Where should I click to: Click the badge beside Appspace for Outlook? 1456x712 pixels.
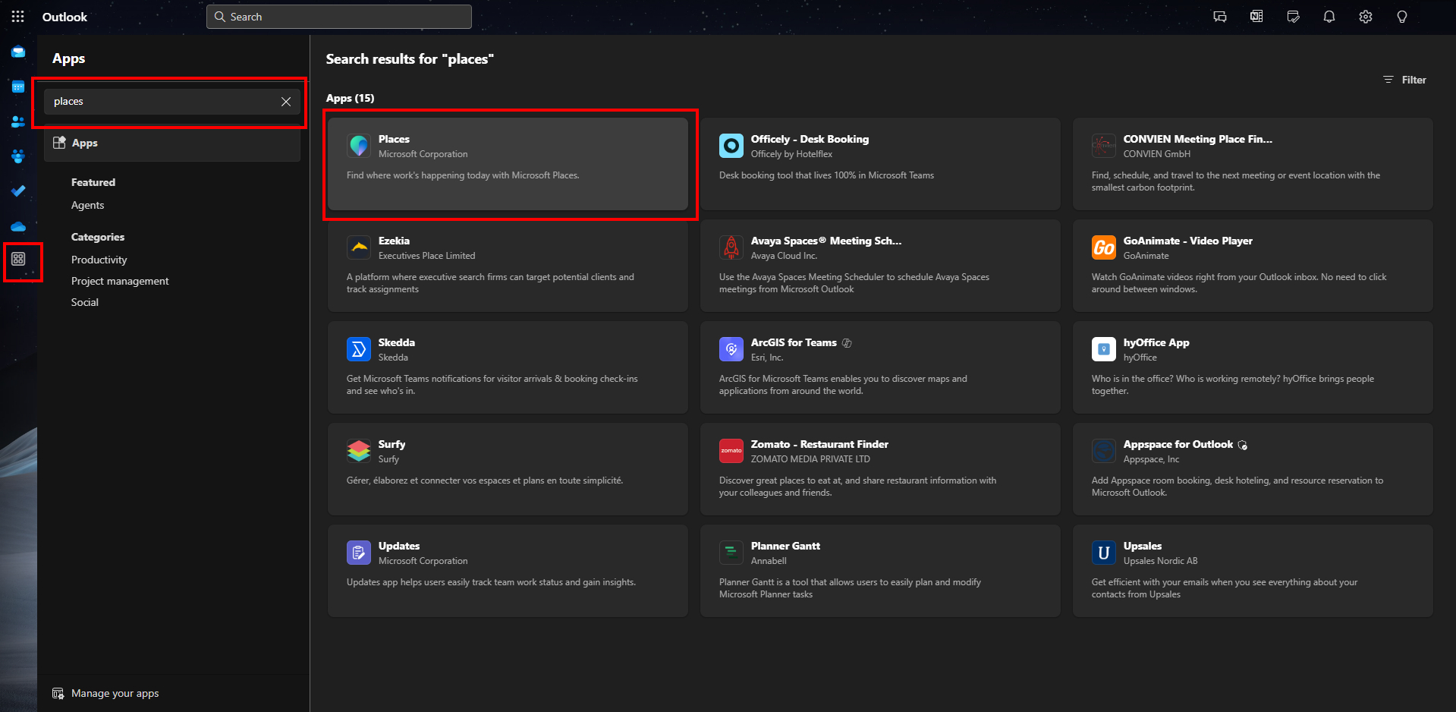pyautogui.click(x=1243, y=445)
